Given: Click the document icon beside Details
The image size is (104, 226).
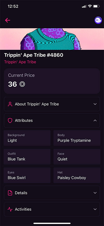Looking at the screenshot, I should pyautogui.click(x=10, y=193).
